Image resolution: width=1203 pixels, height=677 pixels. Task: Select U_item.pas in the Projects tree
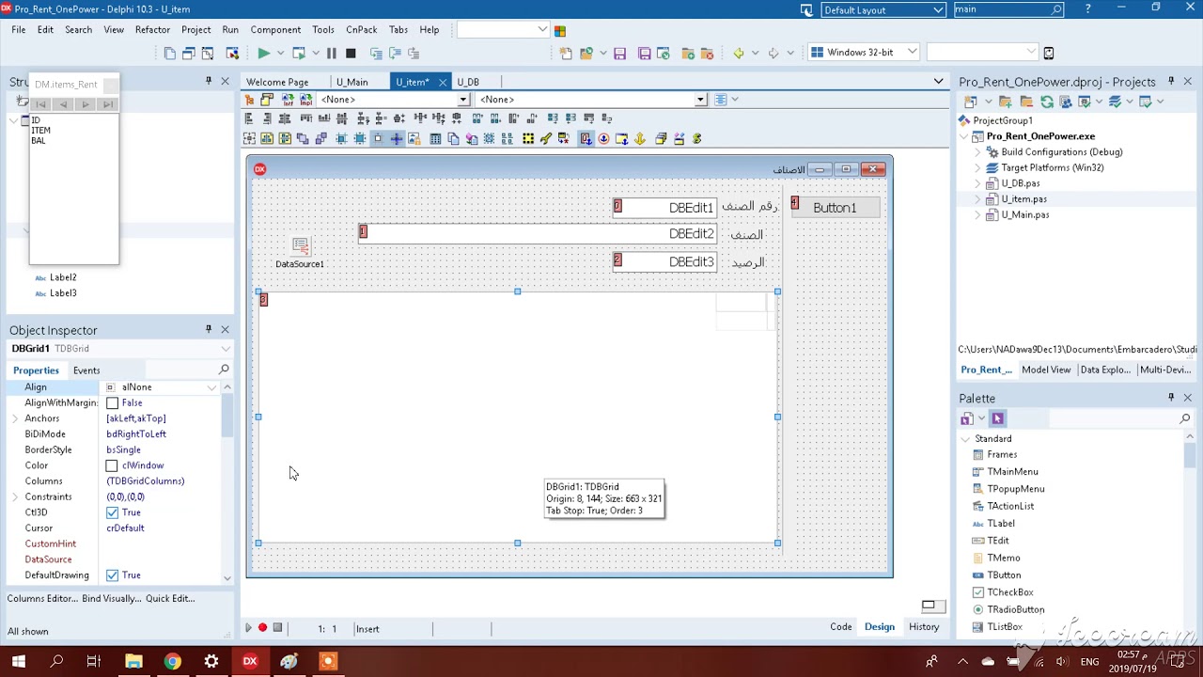click(x=1023, y=199)
